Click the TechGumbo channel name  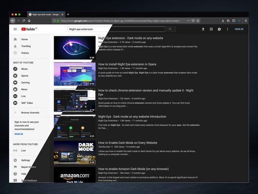click(104, 146)
